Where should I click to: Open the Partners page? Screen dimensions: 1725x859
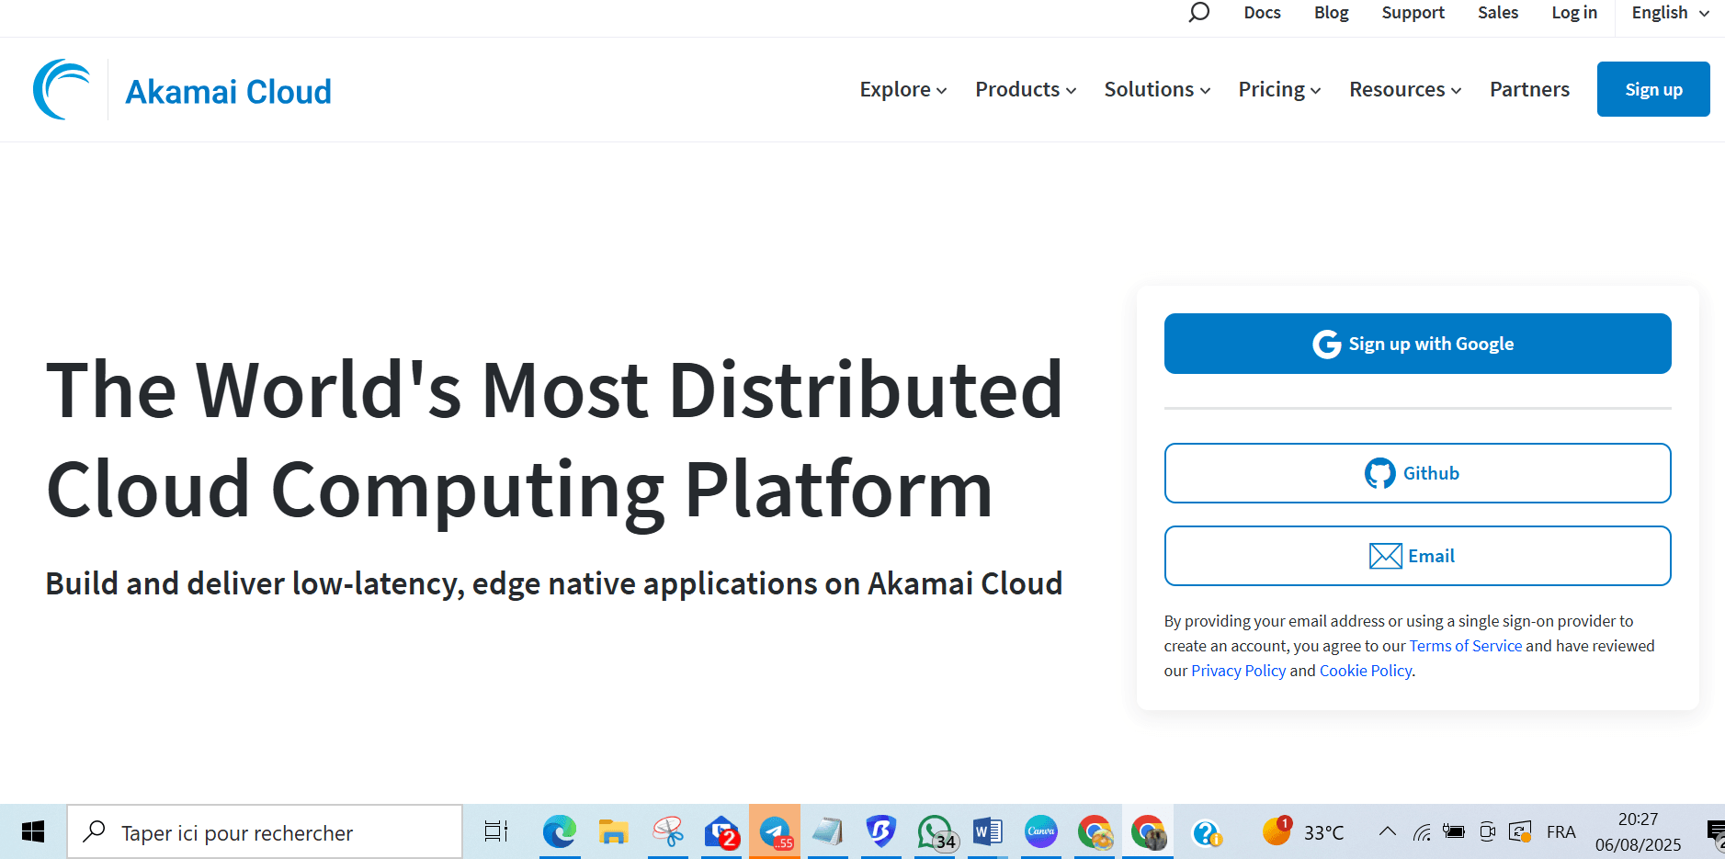1529,89
